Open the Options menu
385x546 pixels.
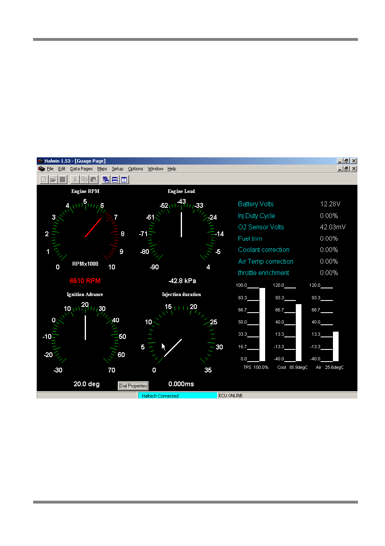coord(136,169)
